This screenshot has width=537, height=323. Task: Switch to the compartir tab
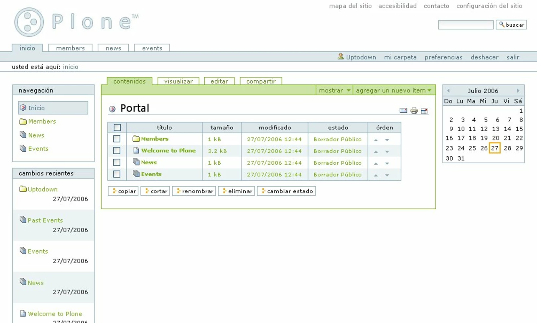click(x=261, y=81)
